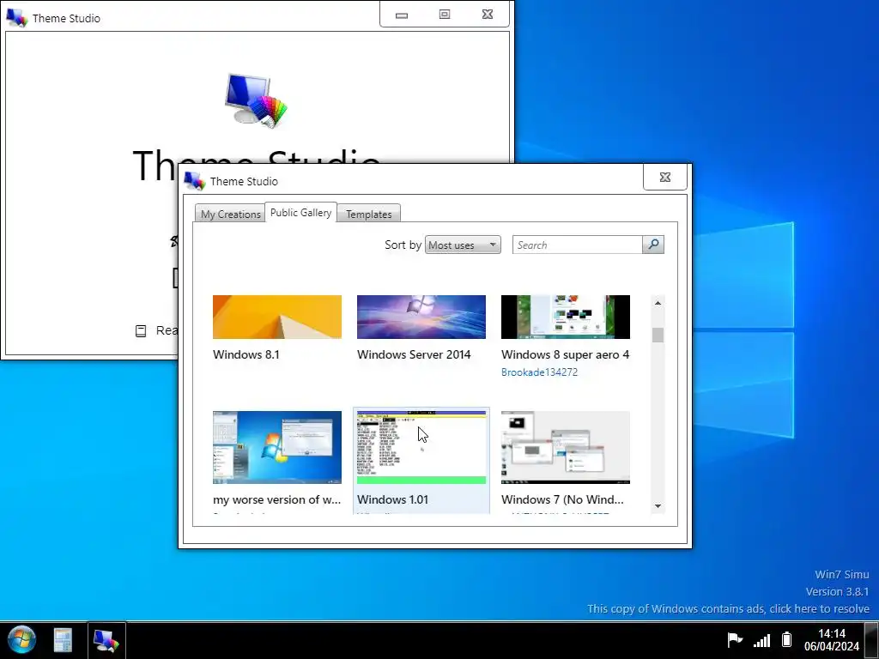The image size is (879, 659).
Task: Click the search magnifier icon in the gallery
Action: click(x=653, y=245)
